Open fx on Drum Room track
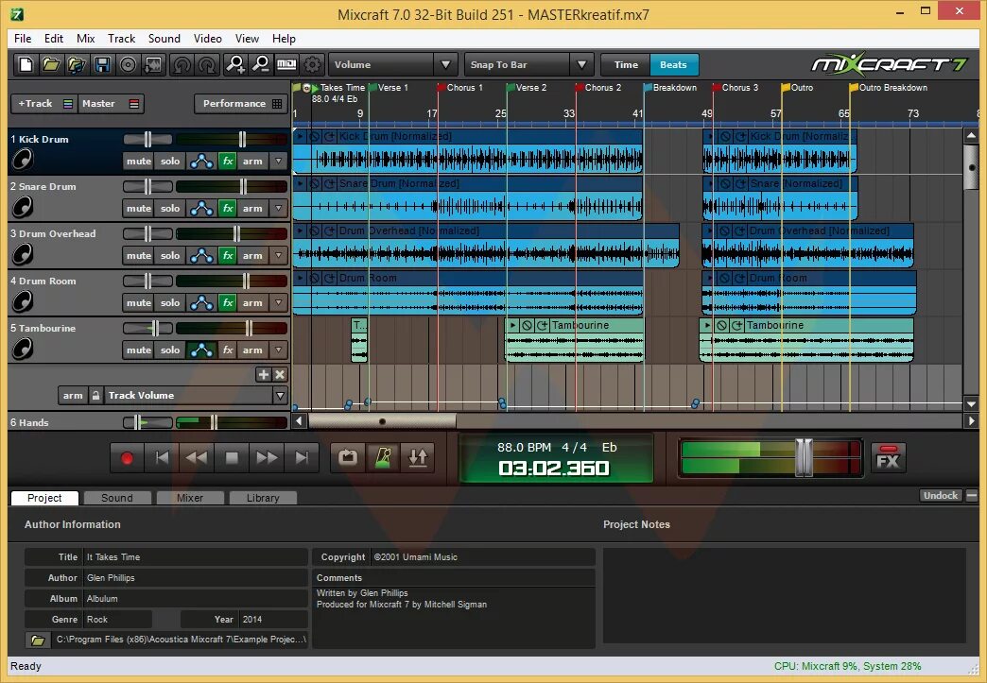Screen dimensions: 987x683 click(x=227, y=302)
